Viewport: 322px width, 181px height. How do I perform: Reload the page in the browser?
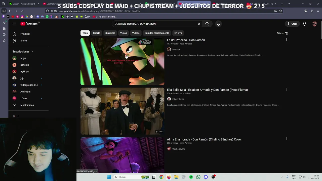(22, 11)
